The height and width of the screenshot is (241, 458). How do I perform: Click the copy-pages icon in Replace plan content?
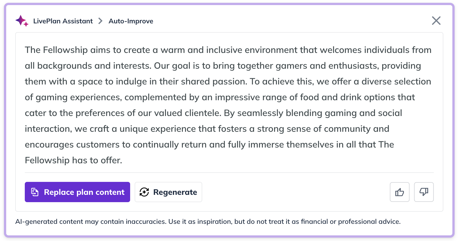pos(35,192)
